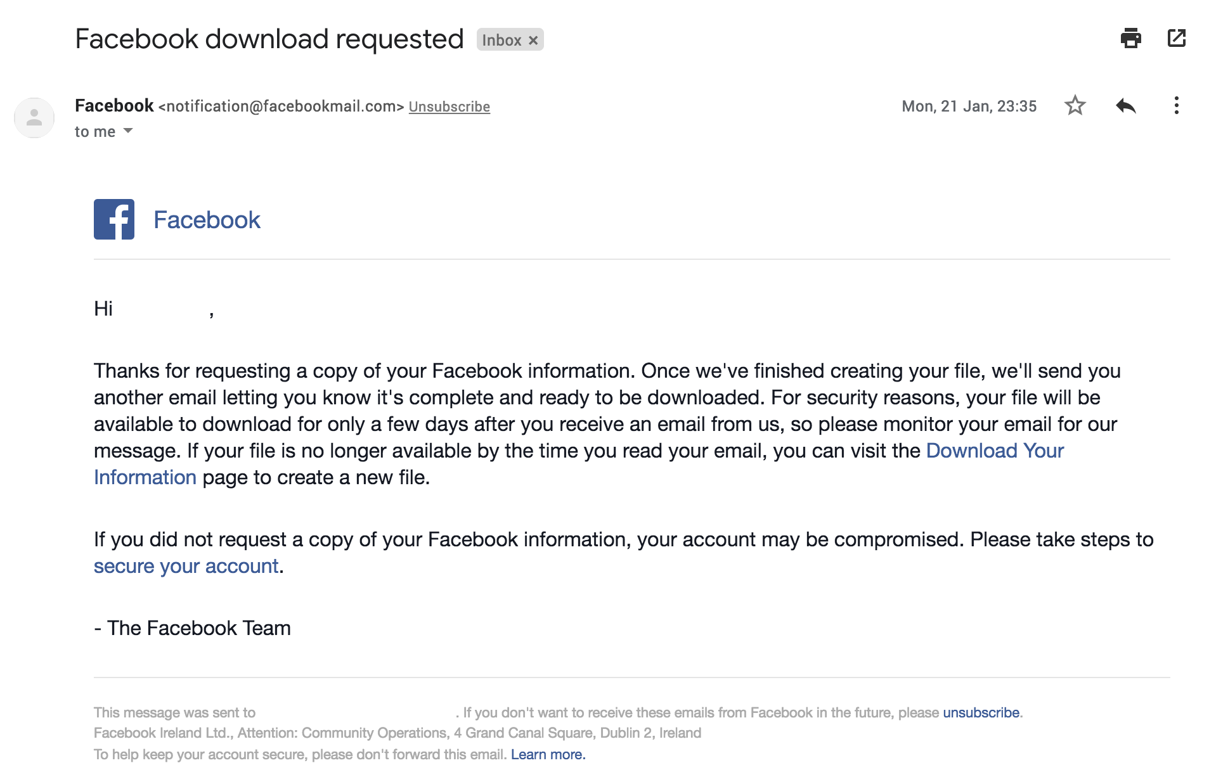This screenshot has width=1216, height=777.
Task: Open the blue Facebook header link
Action: pyautogui.click(x=207, y=220)
